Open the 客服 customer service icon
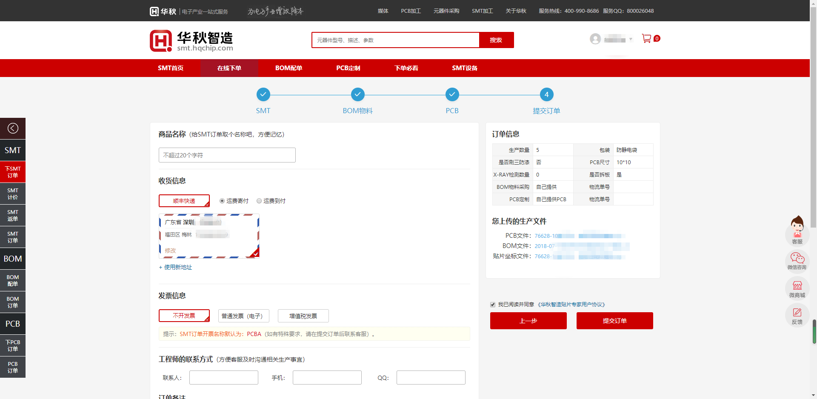Screen dimensions: 817x399 797,231
